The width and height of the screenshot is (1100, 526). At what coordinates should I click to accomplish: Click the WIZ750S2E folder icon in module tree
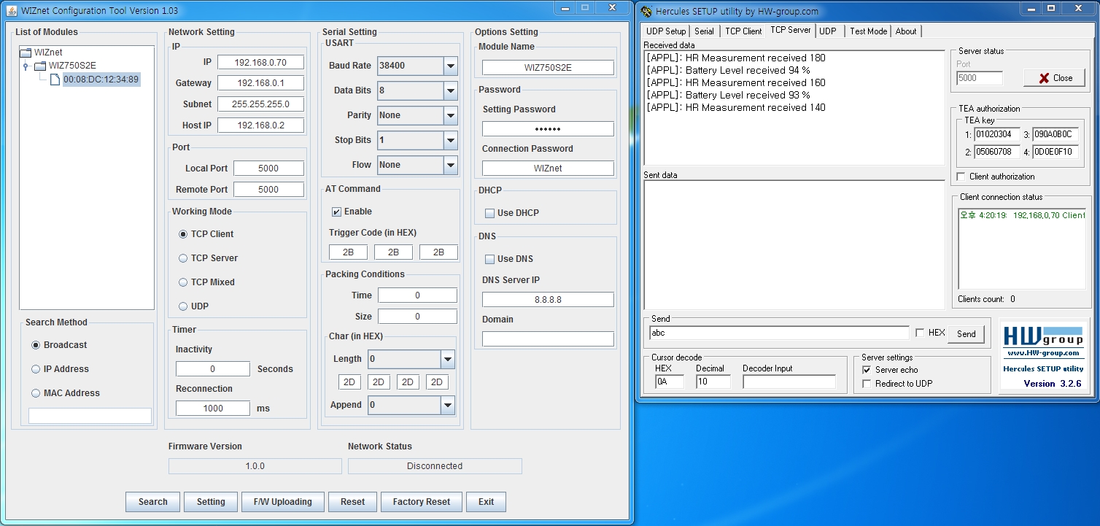tap(40, 66)
